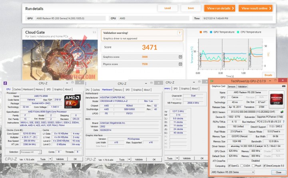Image resolution: width=288 pixels, height=178 pixels.
Task: Click the CPU-Z purple Z title icon
Action: click(x=5, y=83)
